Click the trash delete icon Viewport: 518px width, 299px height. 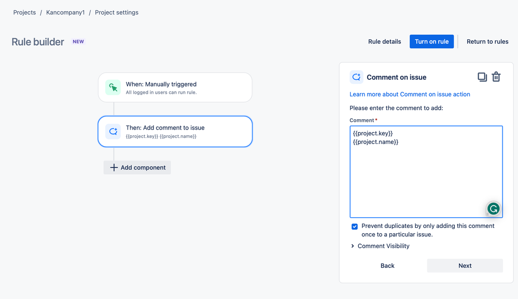pos(496,77)
